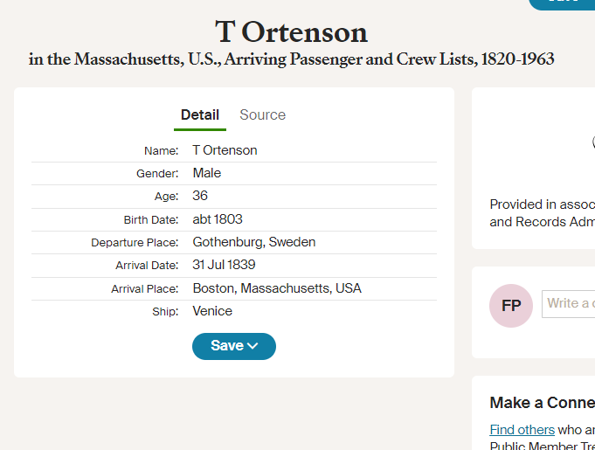The width and height of the screenshot is (595, 450).
Task: Click the name value T Ortenson
Action: coord(225,150)
